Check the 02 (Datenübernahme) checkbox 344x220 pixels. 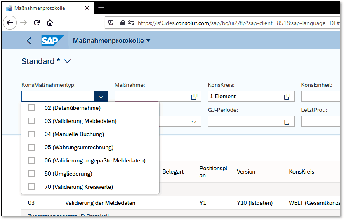(x=31, y=108)
